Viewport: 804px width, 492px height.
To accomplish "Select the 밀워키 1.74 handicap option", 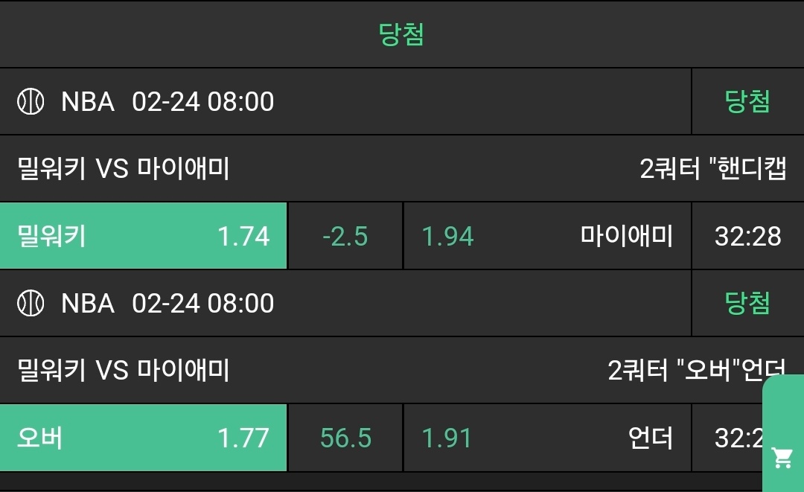I will (x=144, y=236).
